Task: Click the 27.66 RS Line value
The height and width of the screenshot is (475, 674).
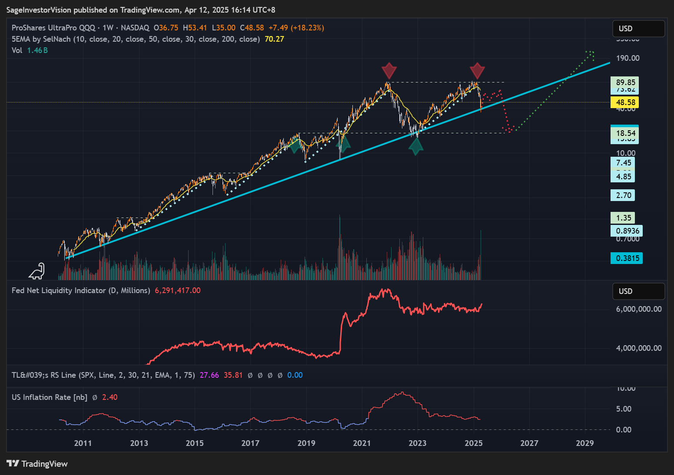Action: [x=209, y=375]
